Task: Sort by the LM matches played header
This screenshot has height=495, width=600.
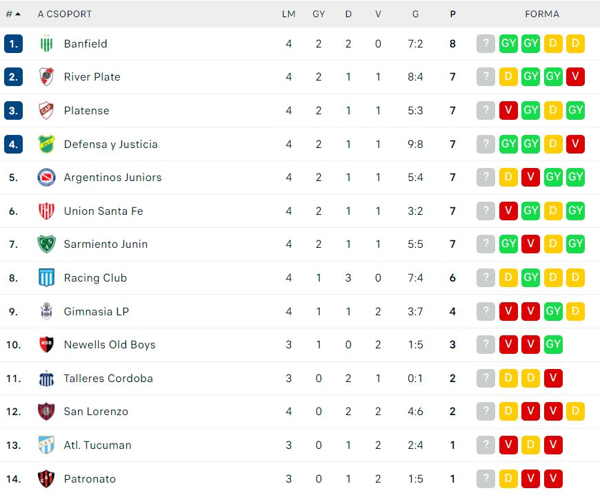Action: [x=288, y=14]
